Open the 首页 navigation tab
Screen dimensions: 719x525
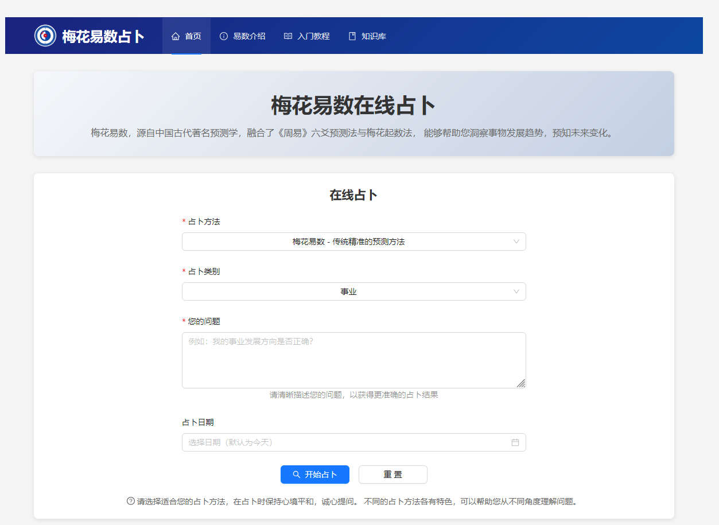coord(186,36)
